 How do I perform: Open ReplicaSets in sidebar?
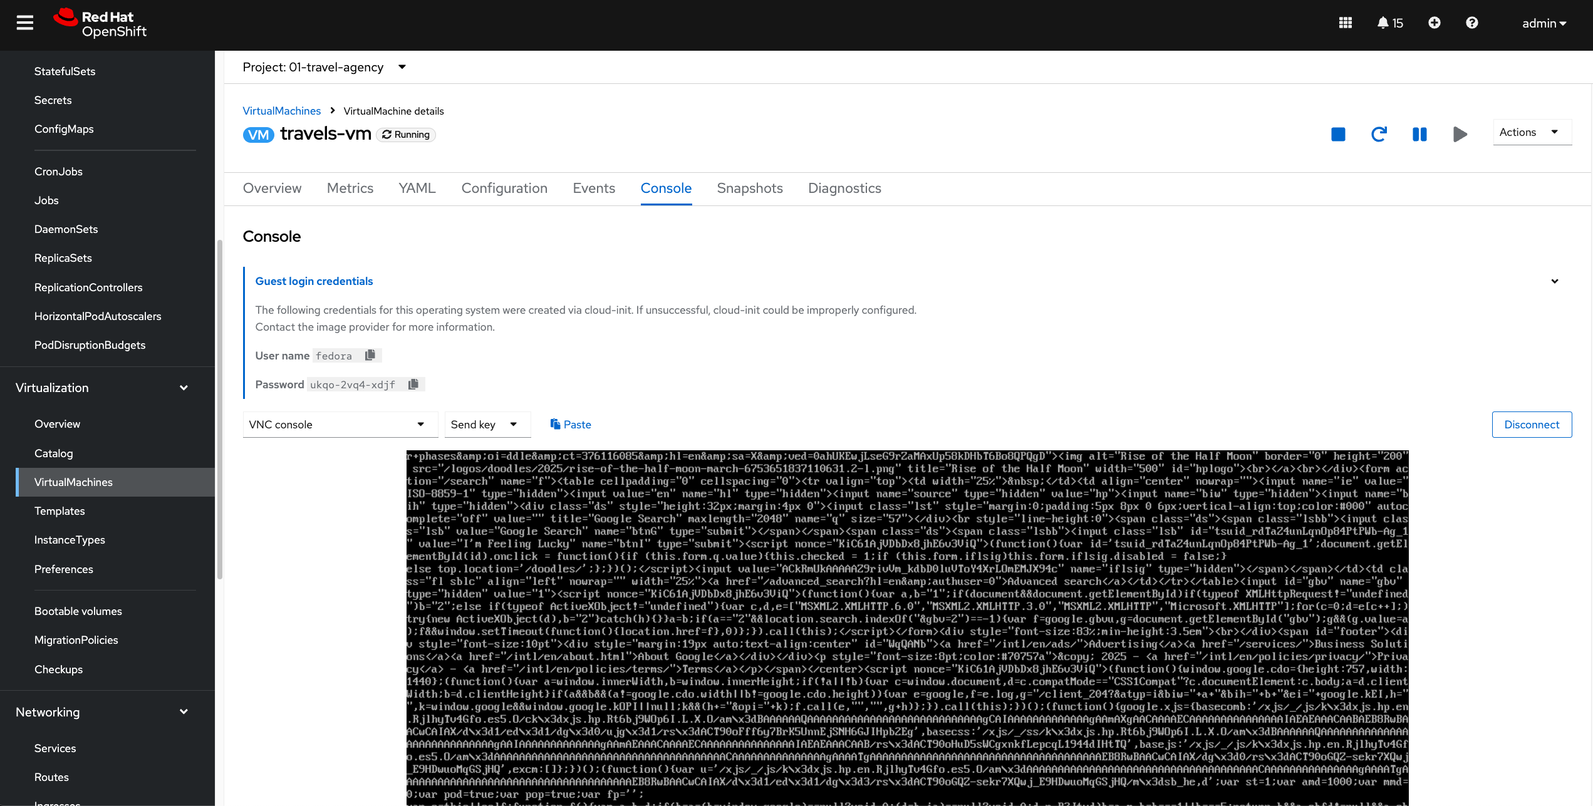(x=63, y=258)
